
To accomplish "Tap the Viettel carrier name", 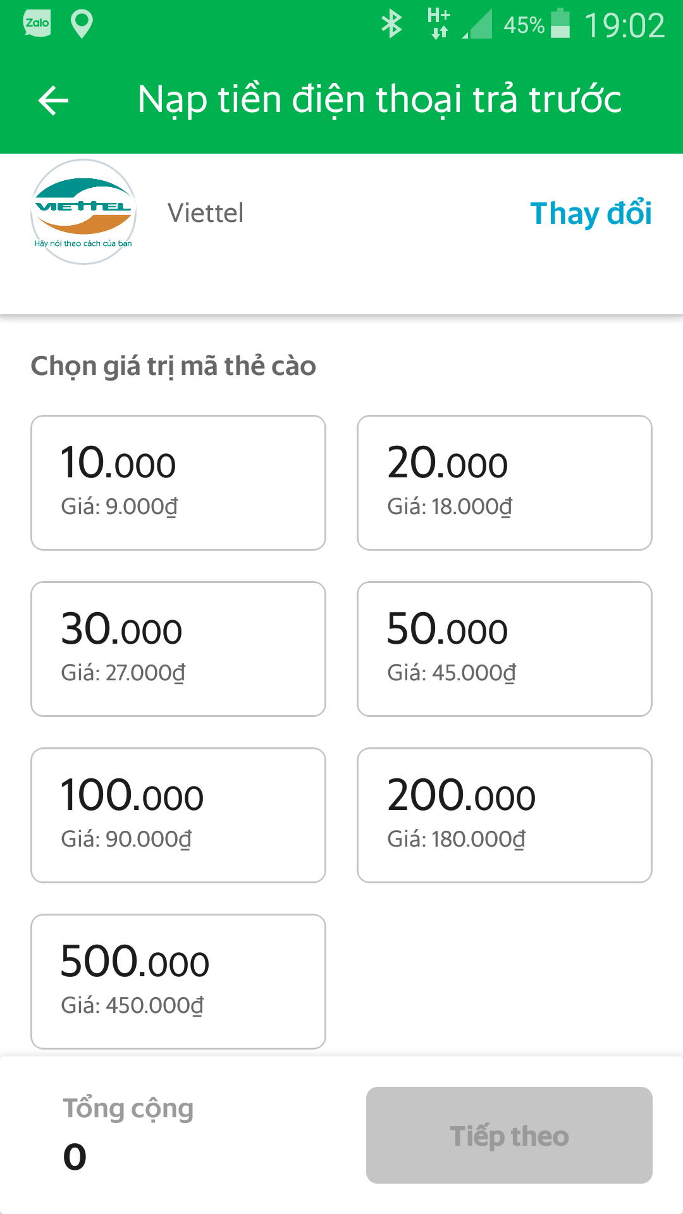I will point(206,213).
